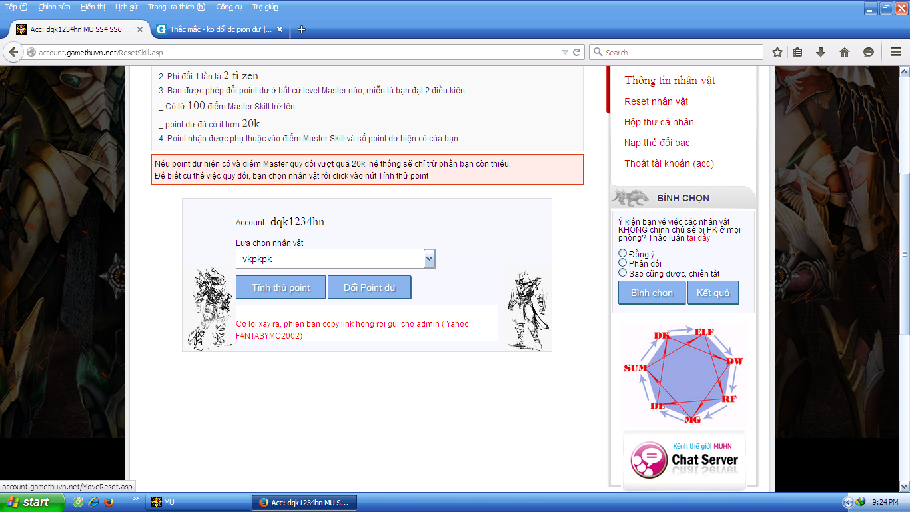910x512 pixels.
Task: Open the URL history dropdown arrow
Action: (565, 52)
